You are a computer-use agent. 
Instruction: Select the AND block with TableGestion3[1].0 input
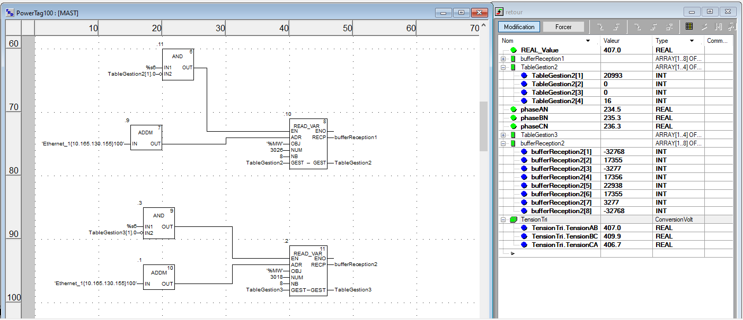(159, 223)
